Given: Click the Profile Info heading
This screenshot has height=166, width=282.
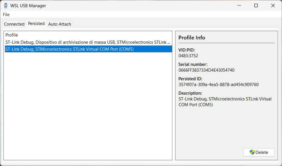Looking at the screenshot, I should (x=192, y=38).
